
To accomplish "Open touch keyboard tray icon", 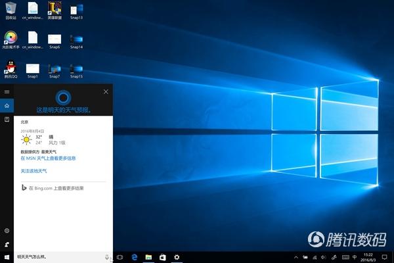I will coord(345,257).
